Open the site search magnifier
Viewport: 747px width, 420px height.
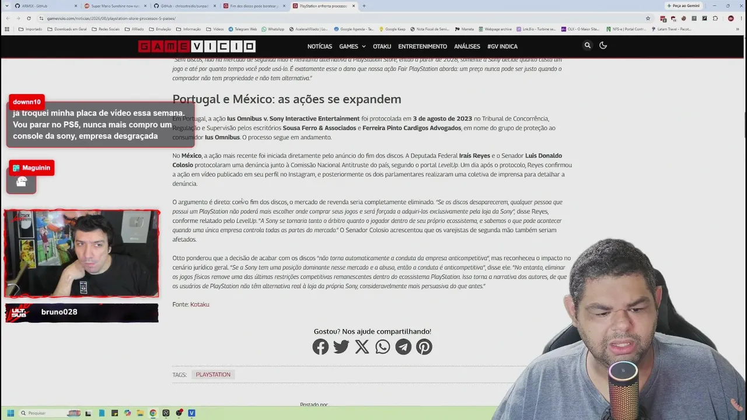point(588,45)
